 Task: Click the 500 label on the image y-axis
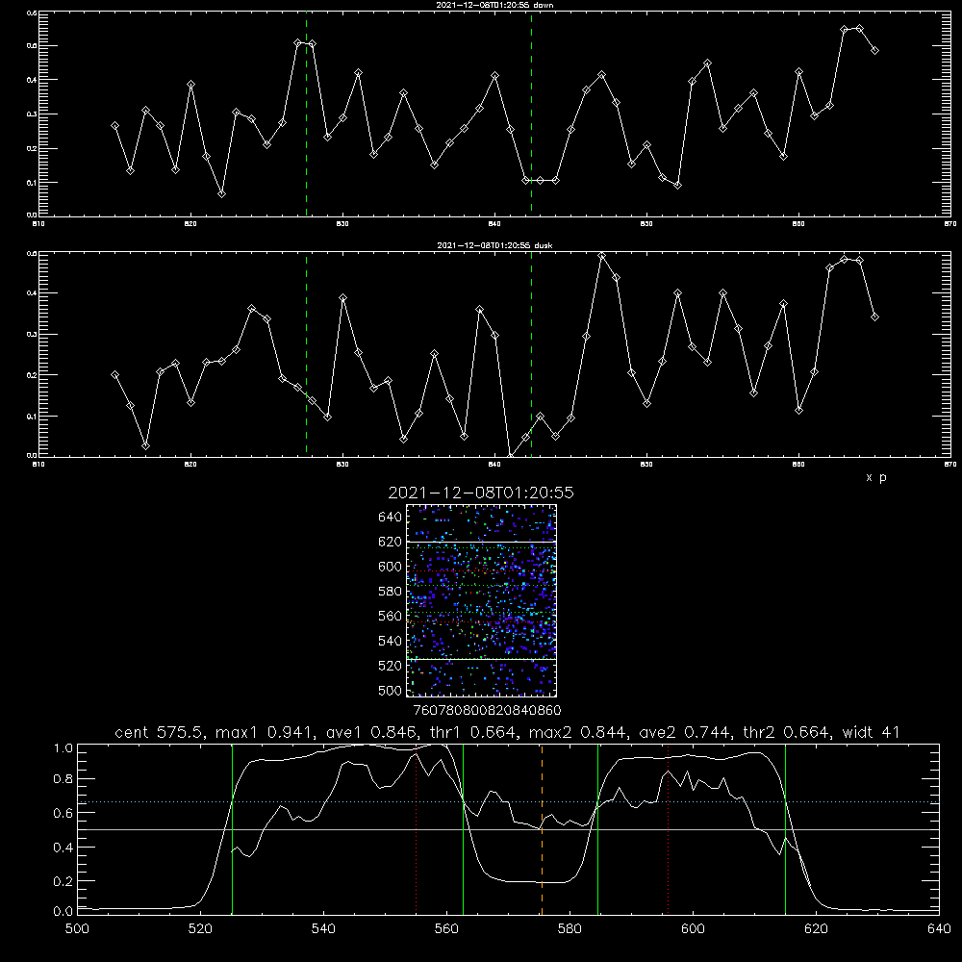[x=390, y=690]
